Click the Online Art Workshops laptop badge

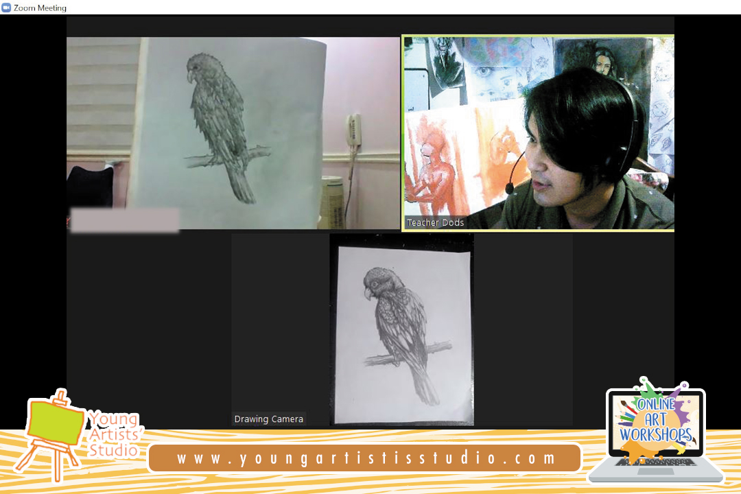[655, 431]
